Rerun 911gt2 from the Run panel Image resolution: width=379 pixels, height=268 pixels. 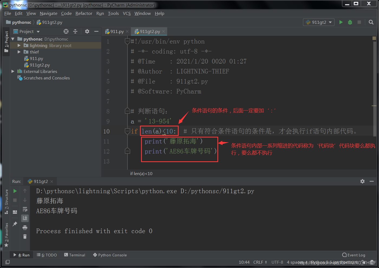(x=15, y=191)
